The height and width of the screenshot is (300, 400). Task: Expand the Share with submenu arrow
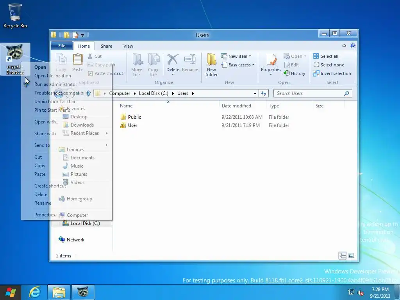[x=106, y=133]
